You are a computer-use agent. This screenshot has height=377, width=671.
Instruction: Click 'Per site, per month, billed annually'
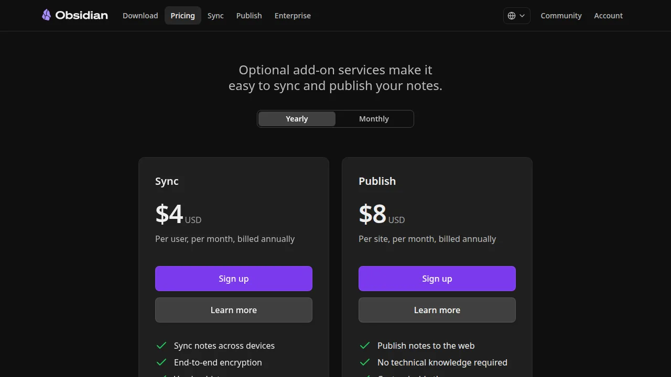coord(427,239)
